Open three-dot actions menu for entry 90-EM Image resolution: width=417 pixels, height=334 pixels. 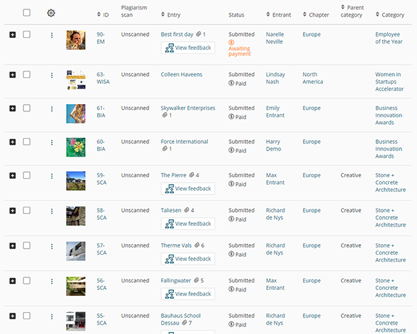[52, 37]
